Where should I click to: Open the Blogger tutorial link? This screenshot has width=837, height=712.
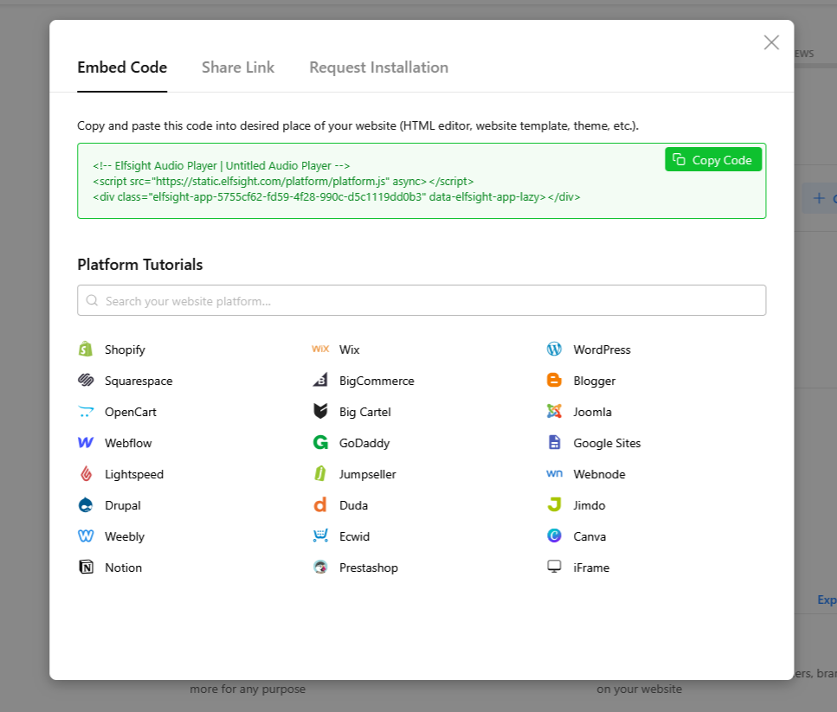point(595,382)
